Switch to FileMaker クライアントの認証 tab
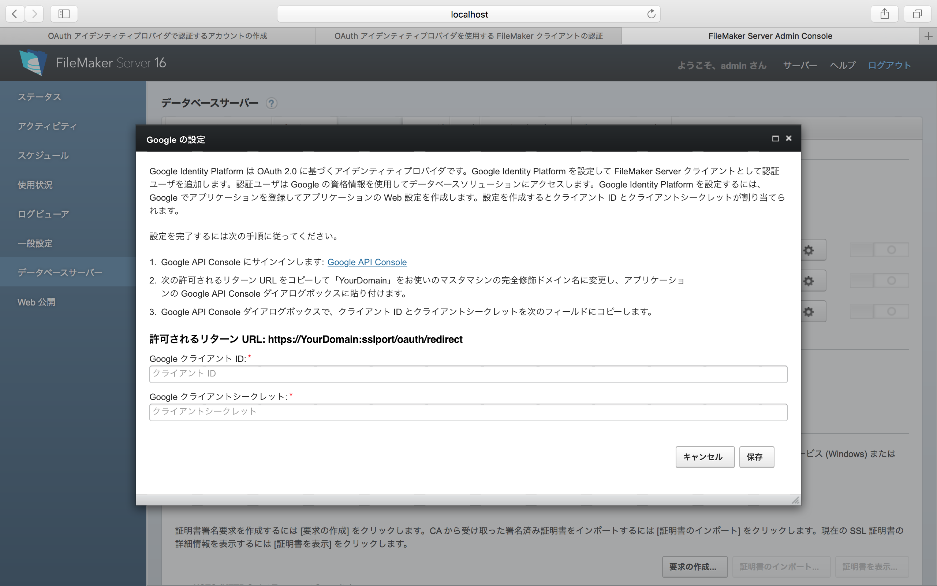Image resolution: width=937 pixels, height=586 pixels. 468,36
